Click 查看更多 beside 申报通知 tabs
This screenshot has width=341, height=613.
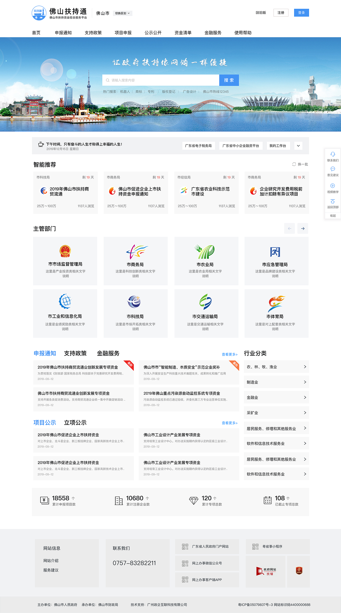coord(230,355)
